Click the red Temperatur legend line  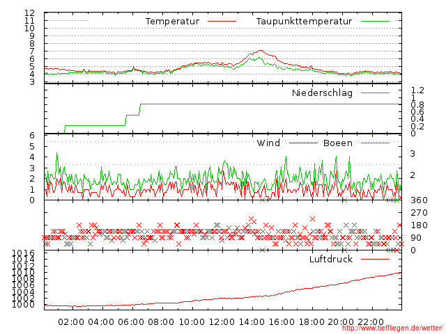(x=222, y=22)
